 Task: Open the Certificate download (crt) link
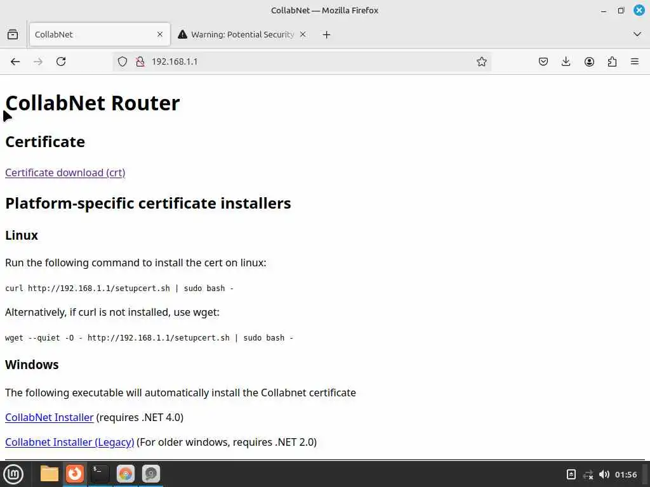[x=65, y=172]
